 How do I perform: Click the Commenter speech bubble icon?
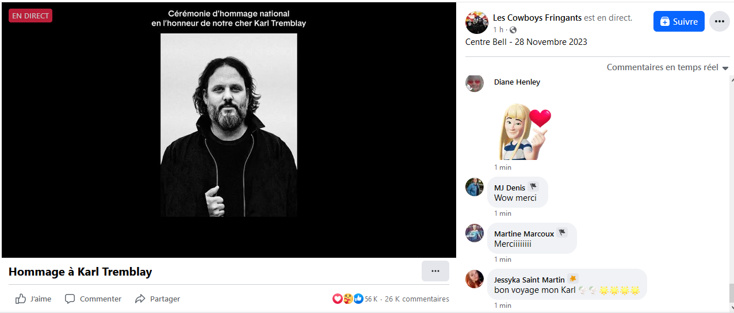[70, 299]
